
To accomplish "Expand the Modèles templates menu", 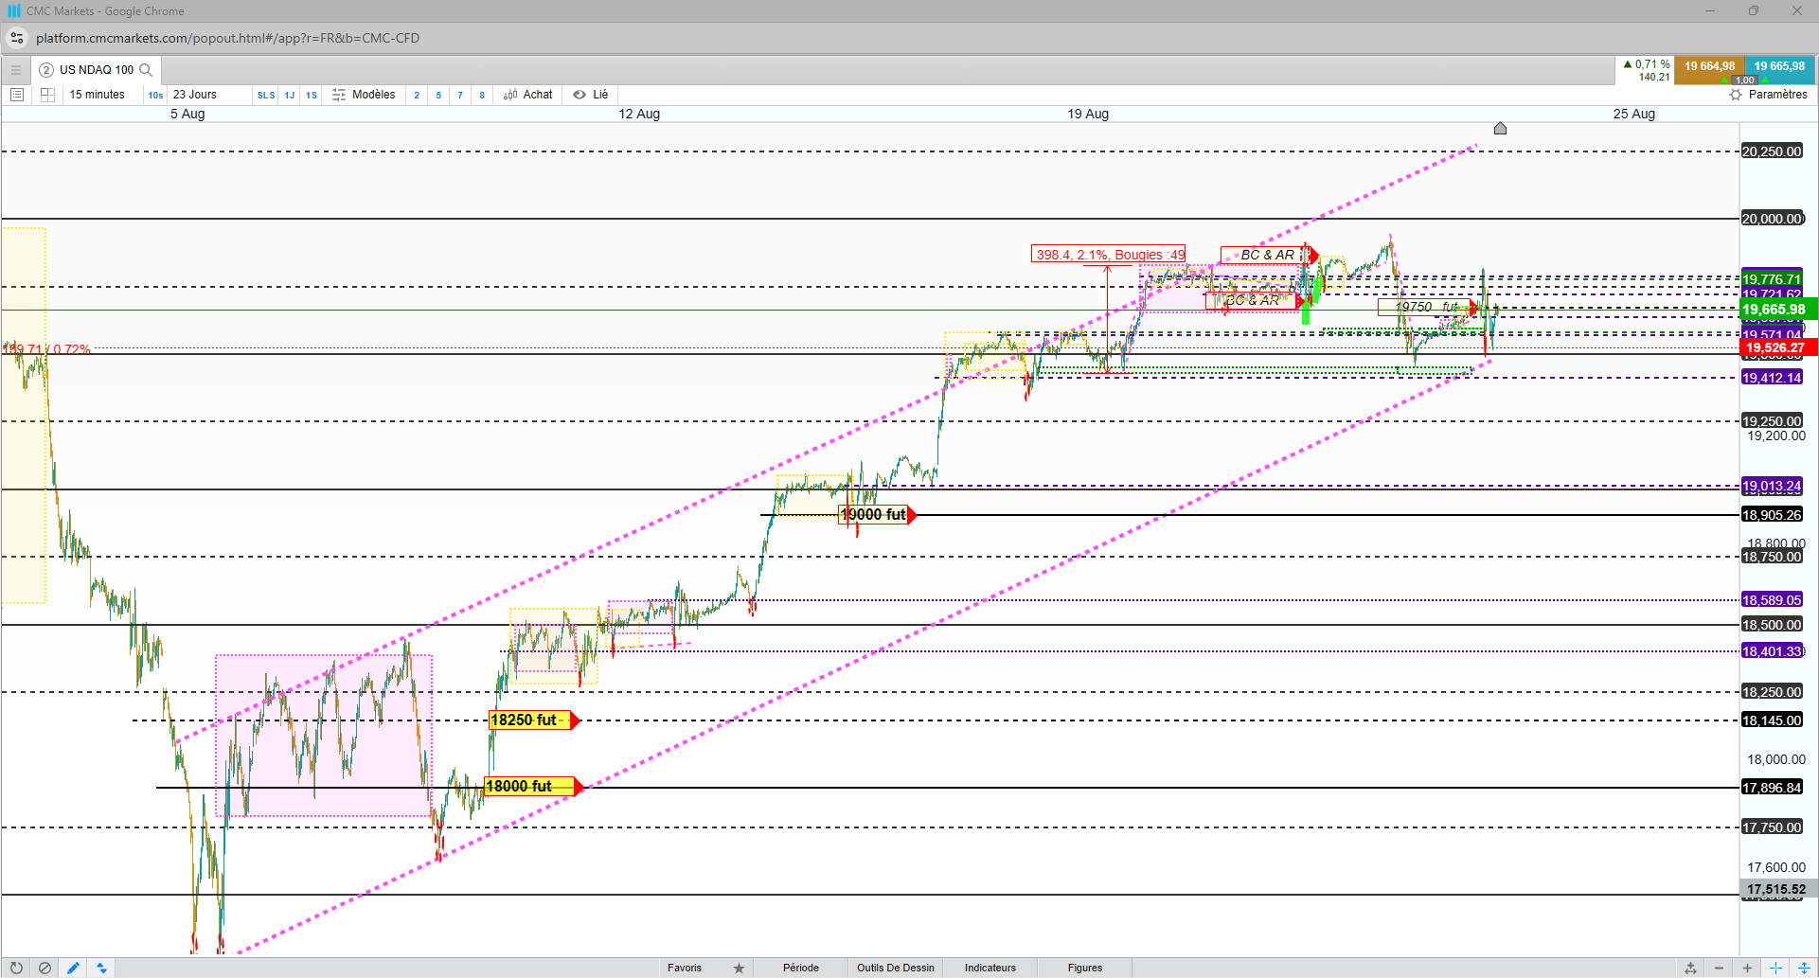I will 364,95.
